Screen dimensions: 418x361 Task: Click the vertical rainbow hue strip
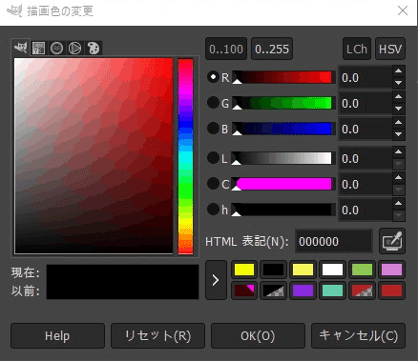point(185,156)
